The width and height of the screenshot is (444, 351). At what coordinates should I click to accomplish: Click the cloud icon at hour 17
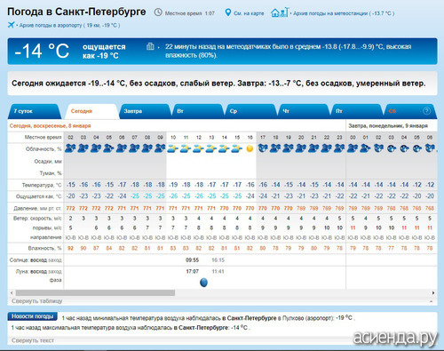(263, 148)
